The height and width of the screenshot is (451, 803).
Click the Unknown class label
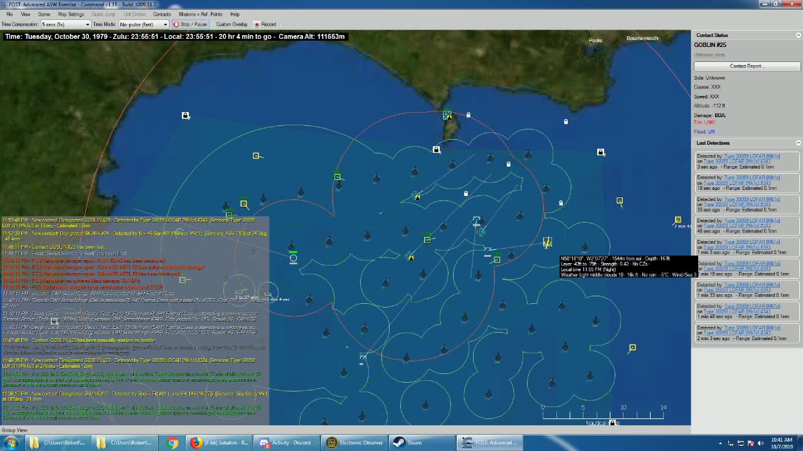coord(709,54)
